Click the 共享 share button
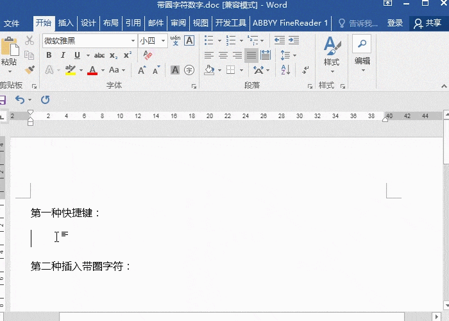 coord(428,23)
